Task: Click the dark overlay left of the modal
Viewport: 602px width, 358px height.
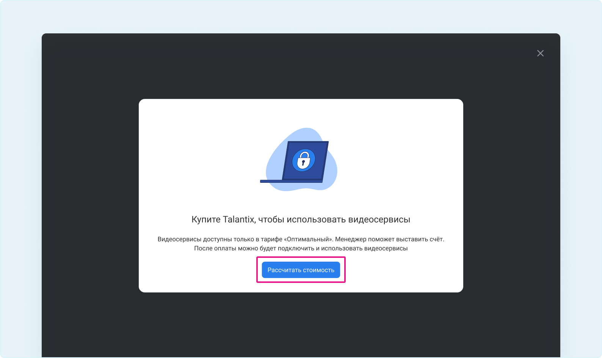Action: 90,195
